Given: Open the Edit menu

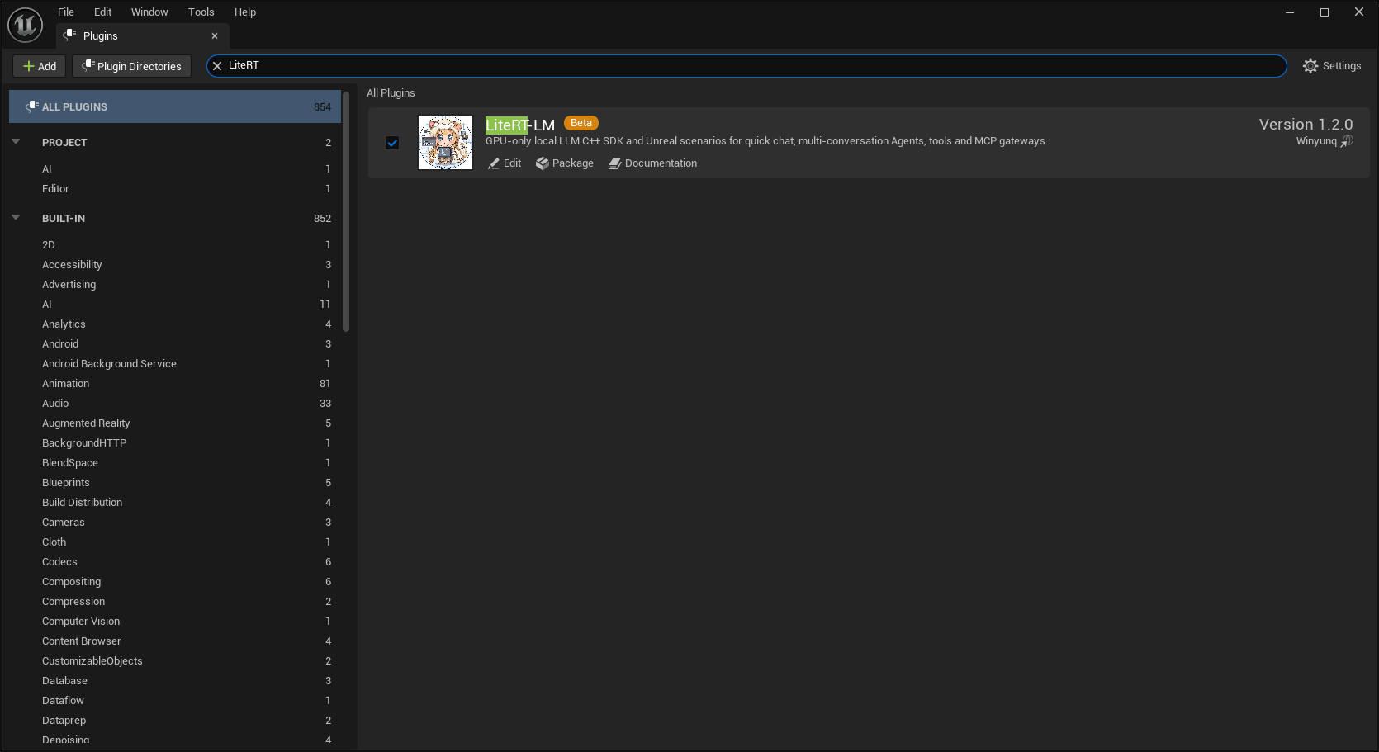Looking at the screenshot, I should point(102,12).
